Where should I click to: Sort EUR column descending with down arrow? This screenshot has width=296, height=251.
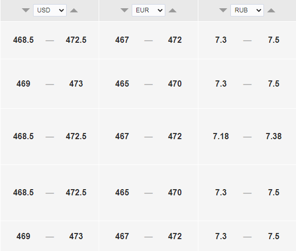pyautogui.click(x=124, y=10)
